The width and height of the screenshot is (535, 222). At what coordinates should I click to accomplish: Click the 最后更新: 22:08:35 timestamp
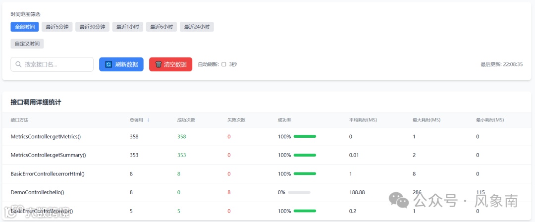[501, 64]
